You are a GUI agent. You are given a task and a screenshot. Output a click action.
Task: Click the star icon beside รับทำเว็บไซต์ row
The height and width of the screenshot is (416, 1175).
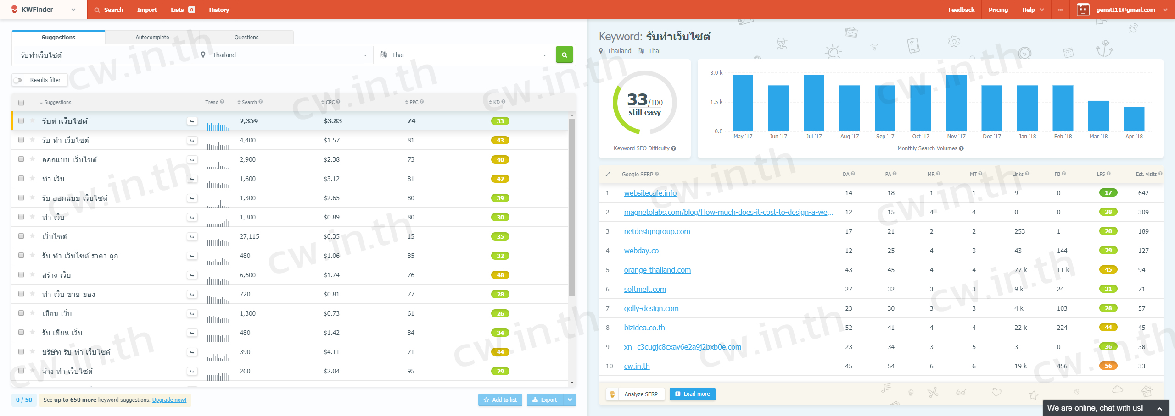[x=33, y=121]
